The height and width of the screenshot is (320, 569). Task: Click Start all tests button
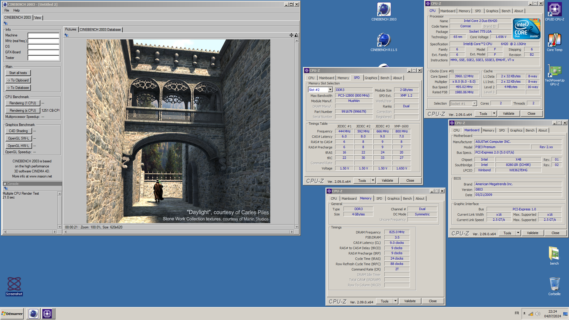click(x=18, y=73)
